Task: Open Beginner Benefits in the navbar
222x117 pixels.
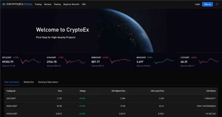Action: point(71,4)
